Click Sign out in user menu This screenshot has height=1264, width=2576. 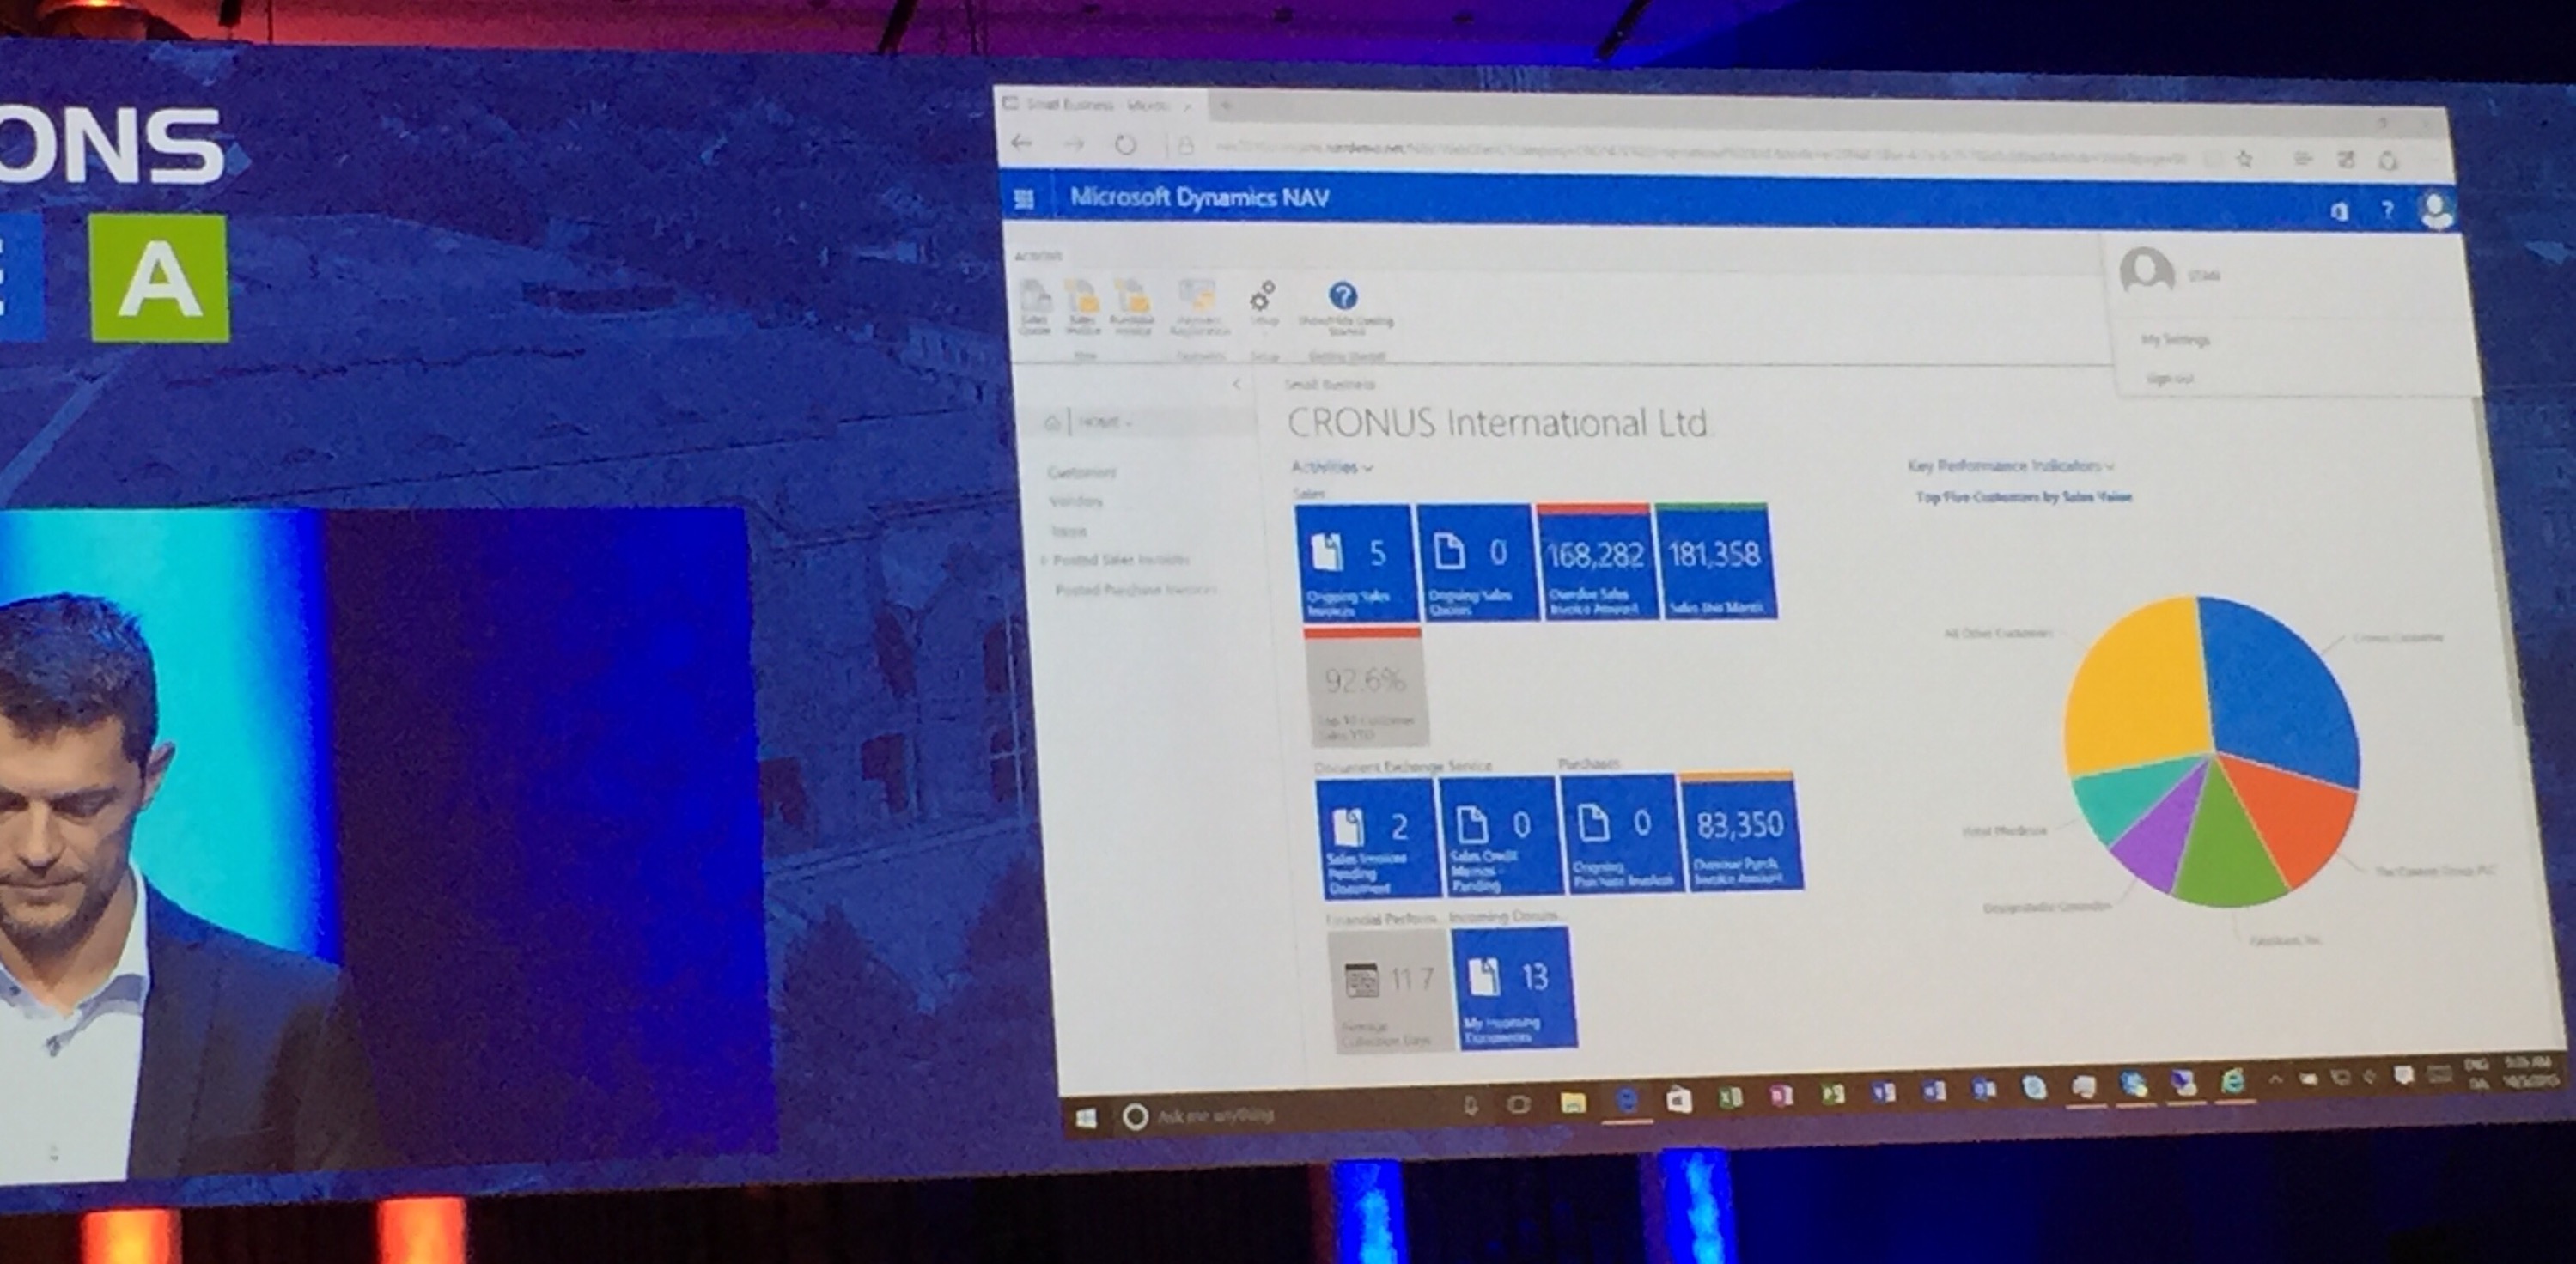click(2170, 379)
